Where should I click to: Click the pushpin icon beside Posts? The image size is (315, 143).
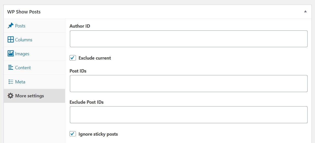tap(10, 26)
